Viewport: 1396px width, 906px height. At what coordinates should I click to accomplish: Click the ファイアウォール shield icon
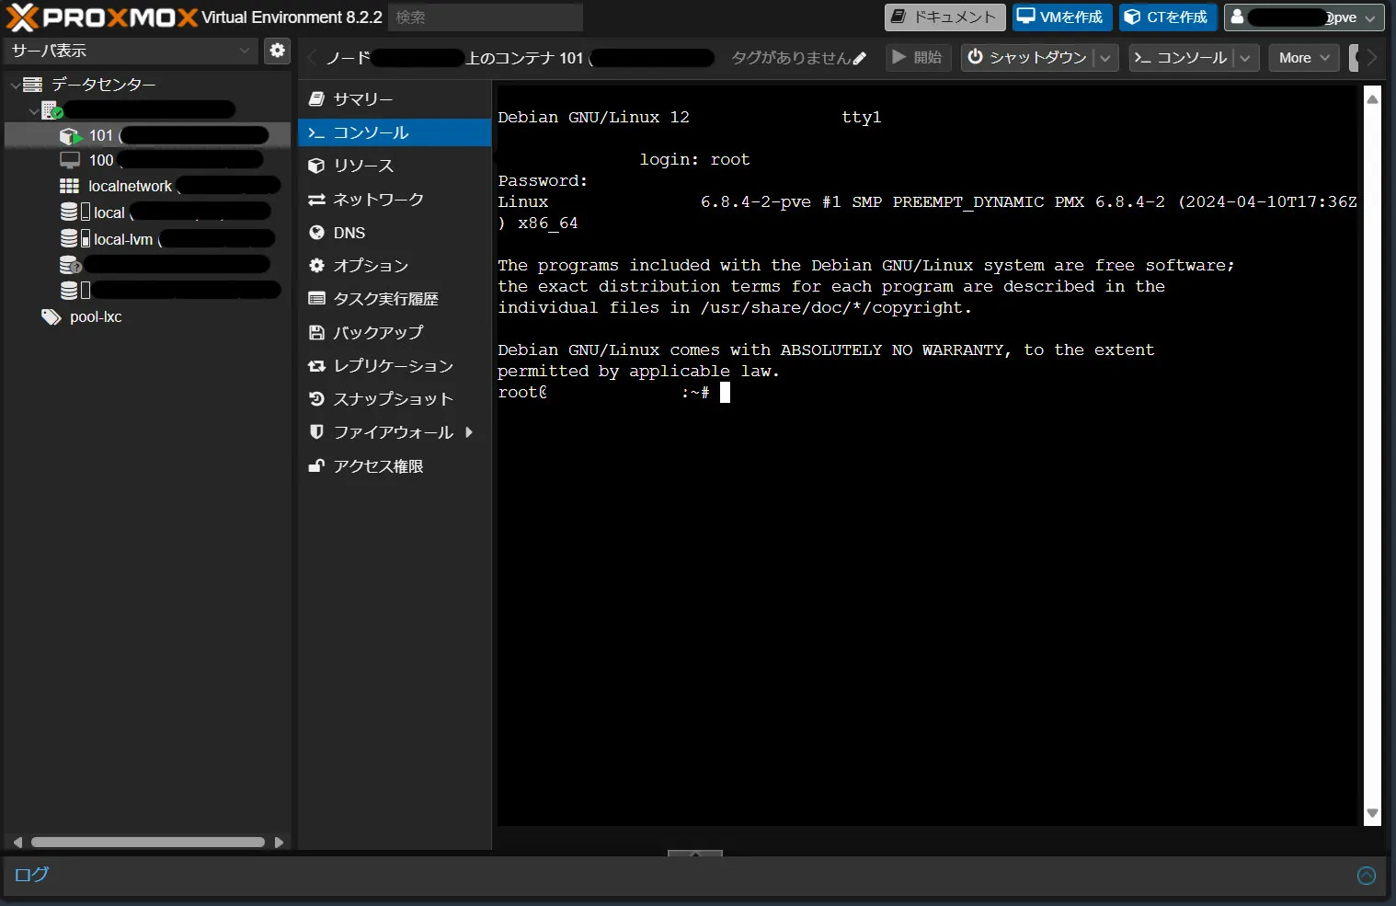[316, 432]
